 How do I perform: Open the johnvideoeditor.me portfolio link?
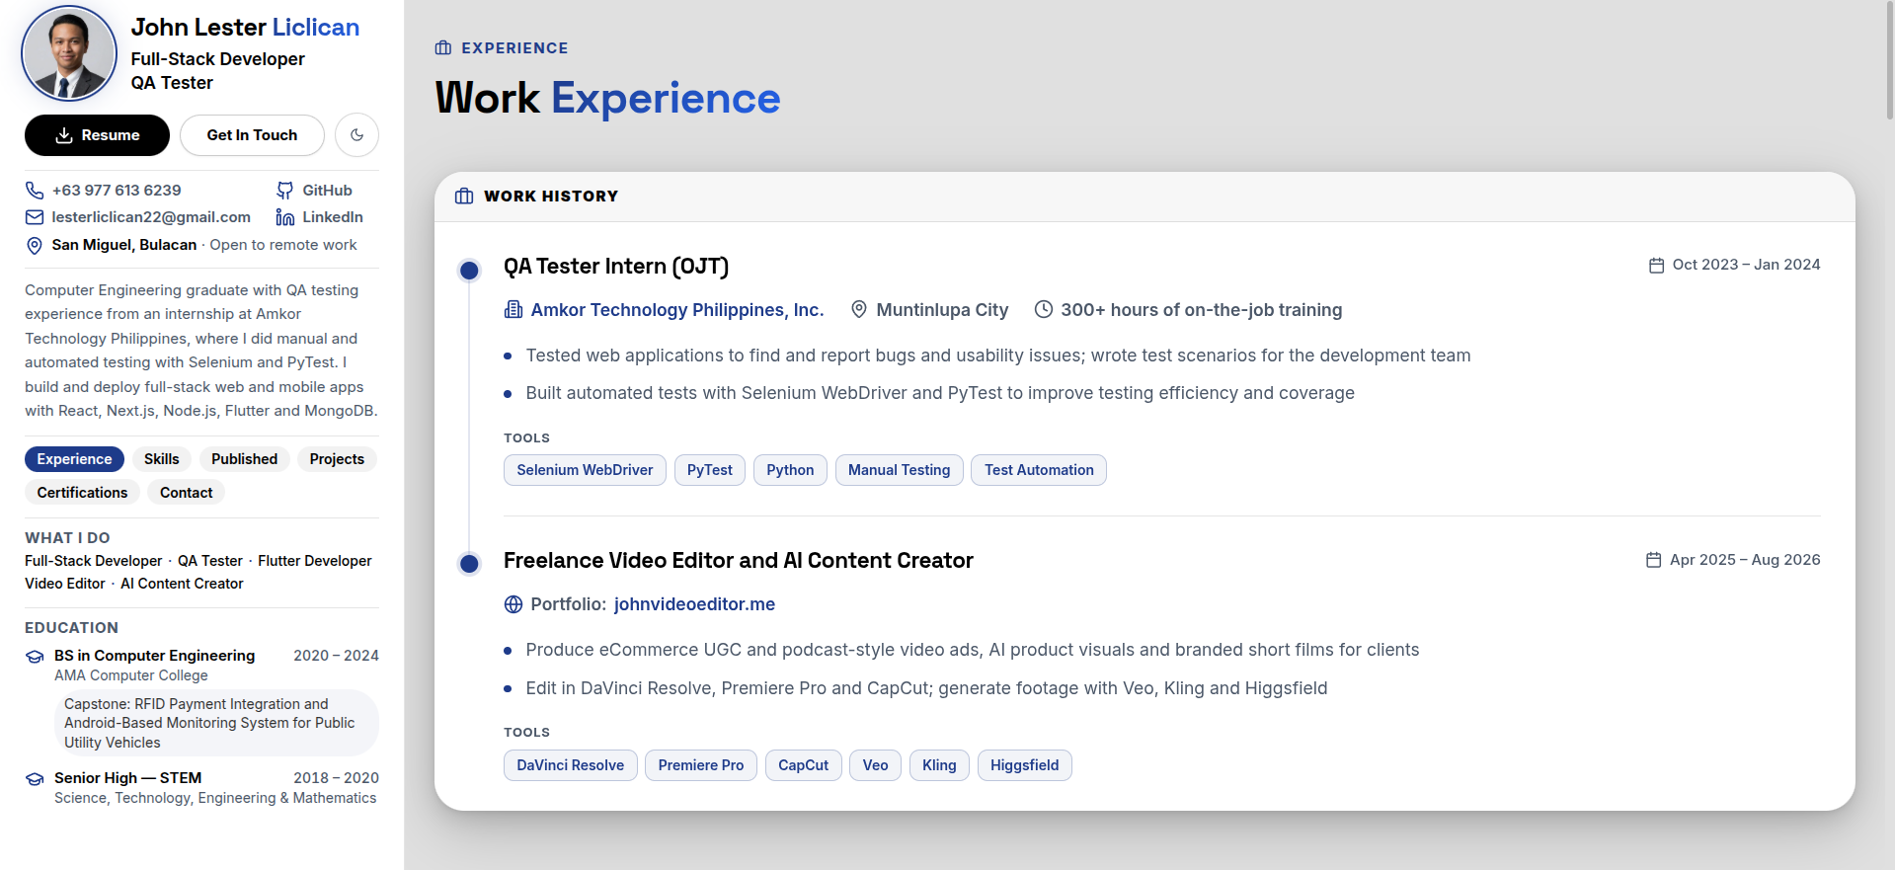[694, 604]
